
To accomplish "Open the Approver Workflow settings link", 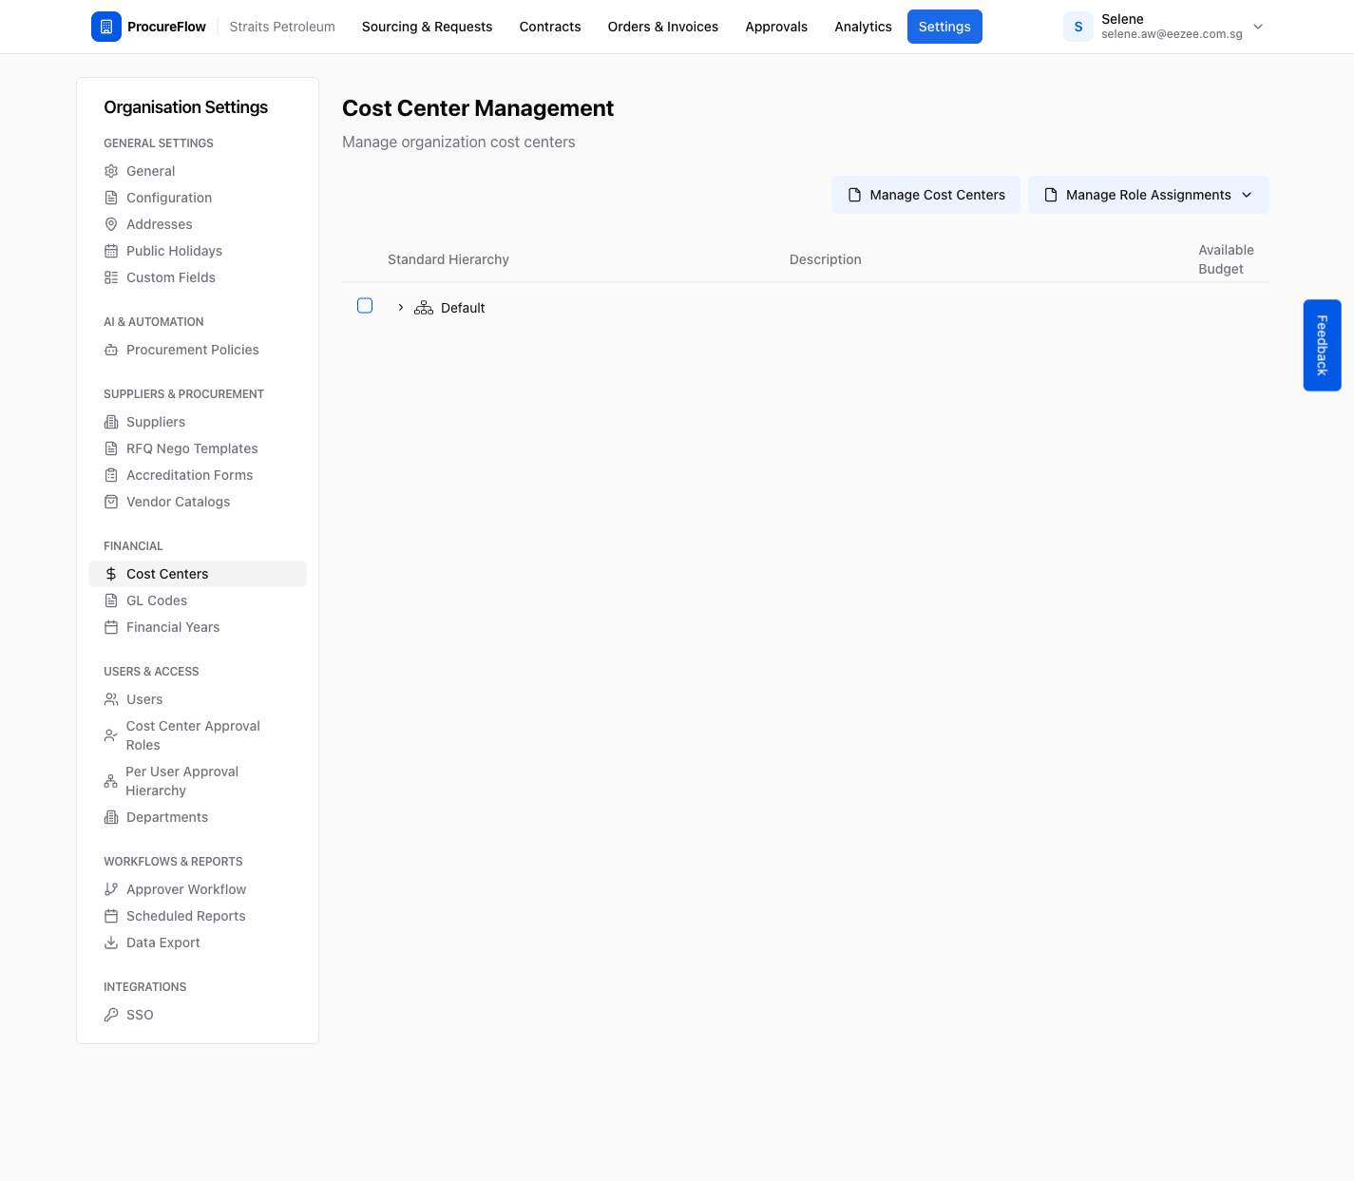I will click(198, 889).
